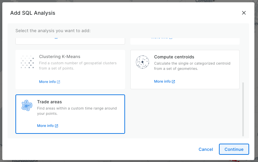The image size is (258, 162).
Task: Open More info link for Trade areas
Action: point(45,126)
